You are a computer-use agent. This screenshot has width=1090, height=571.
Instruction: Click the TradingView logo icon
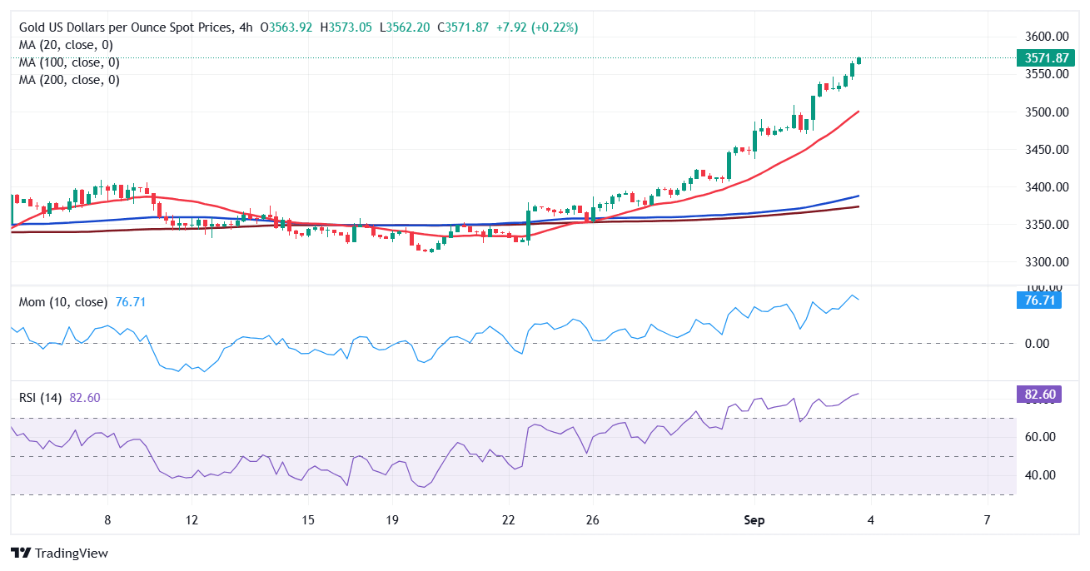(21, 554)
